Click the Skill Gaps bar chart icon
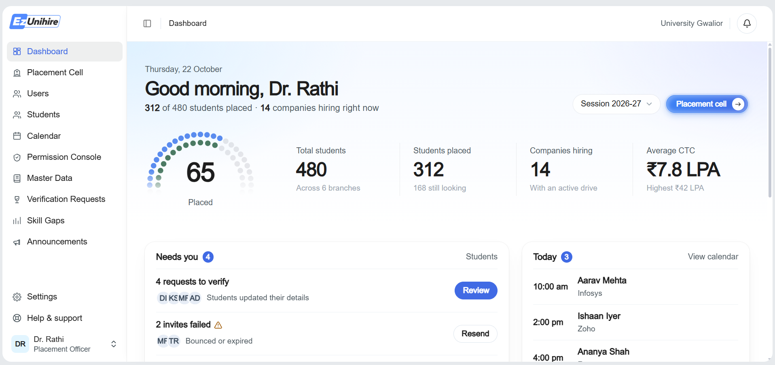 point(17,221)
